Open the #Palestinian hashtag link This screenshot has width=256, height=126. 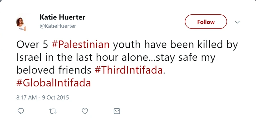pos(81,45)
